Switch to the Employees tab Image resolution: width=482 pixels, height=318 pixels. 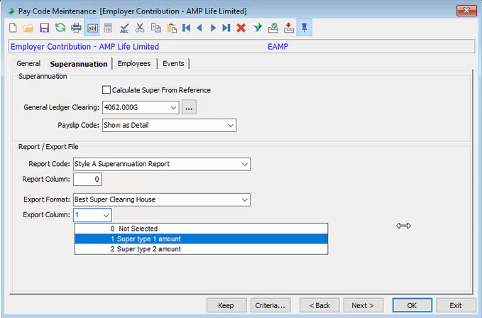click(x=134, y=64)
